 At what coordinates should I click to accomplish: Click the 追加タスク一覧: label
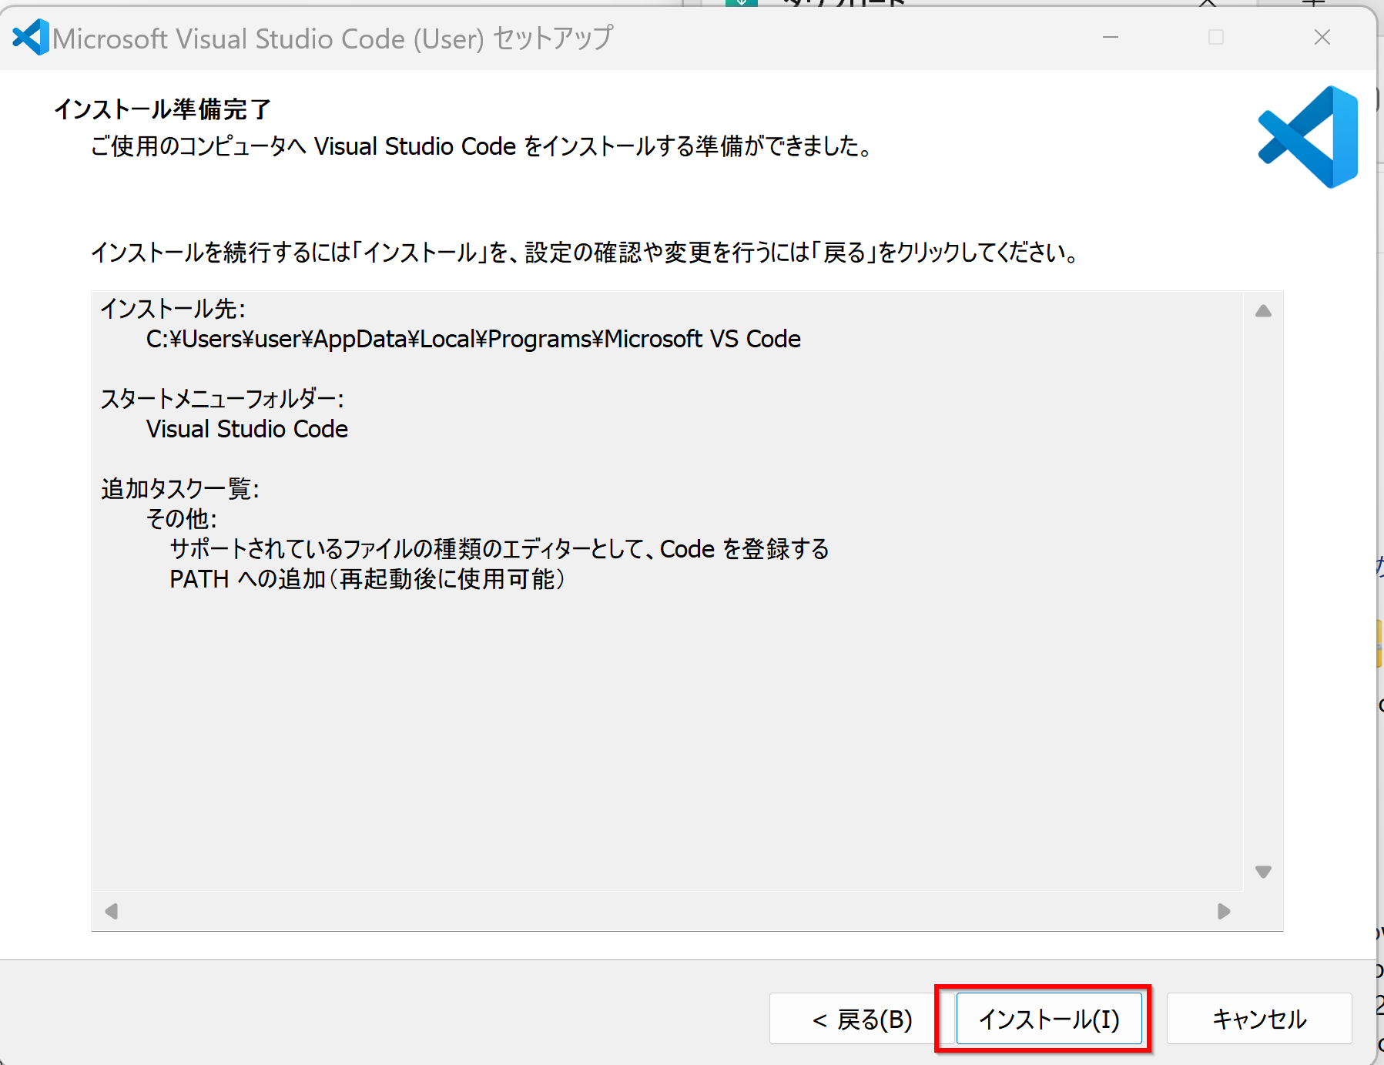click(180, 489)
